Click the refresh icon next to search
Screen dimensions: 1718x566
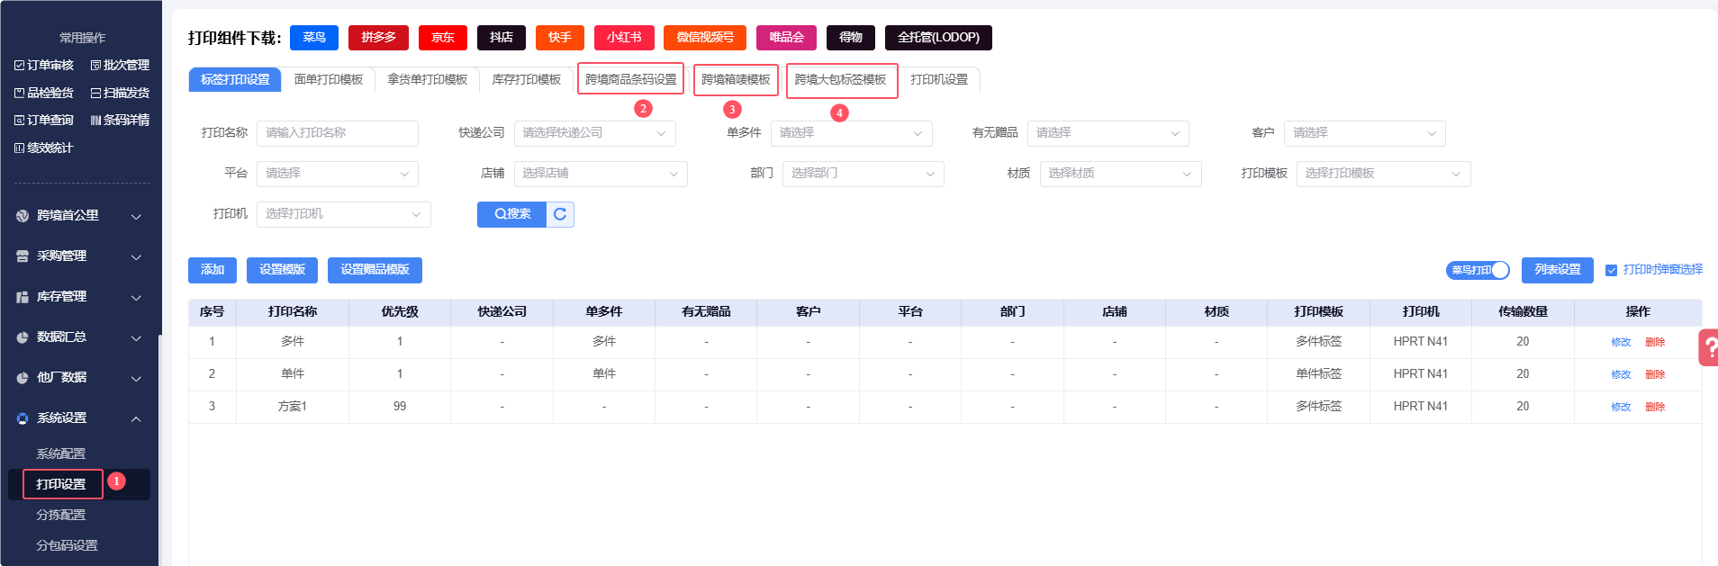coord(560,214)
